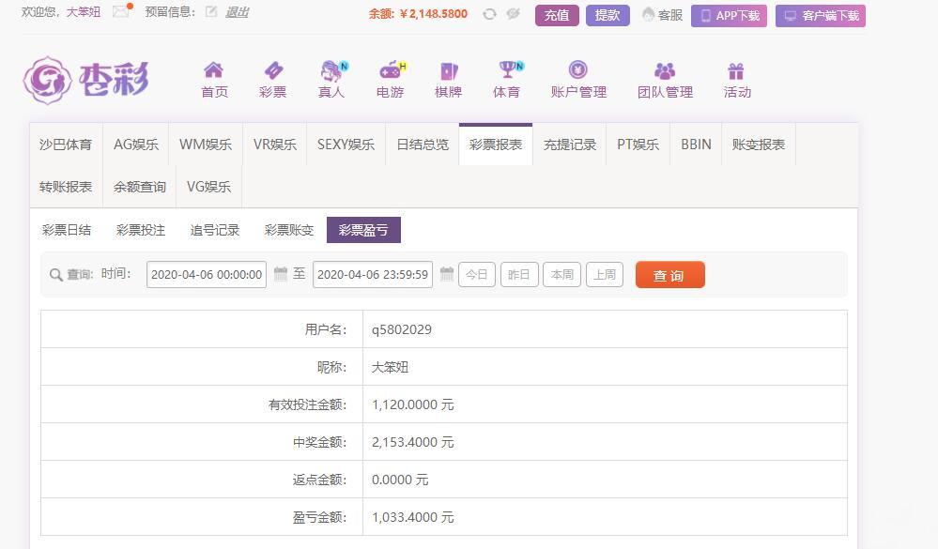Open calendar picker for start time
This screenshot has height=549, width=938.
[x=281, y=274]
